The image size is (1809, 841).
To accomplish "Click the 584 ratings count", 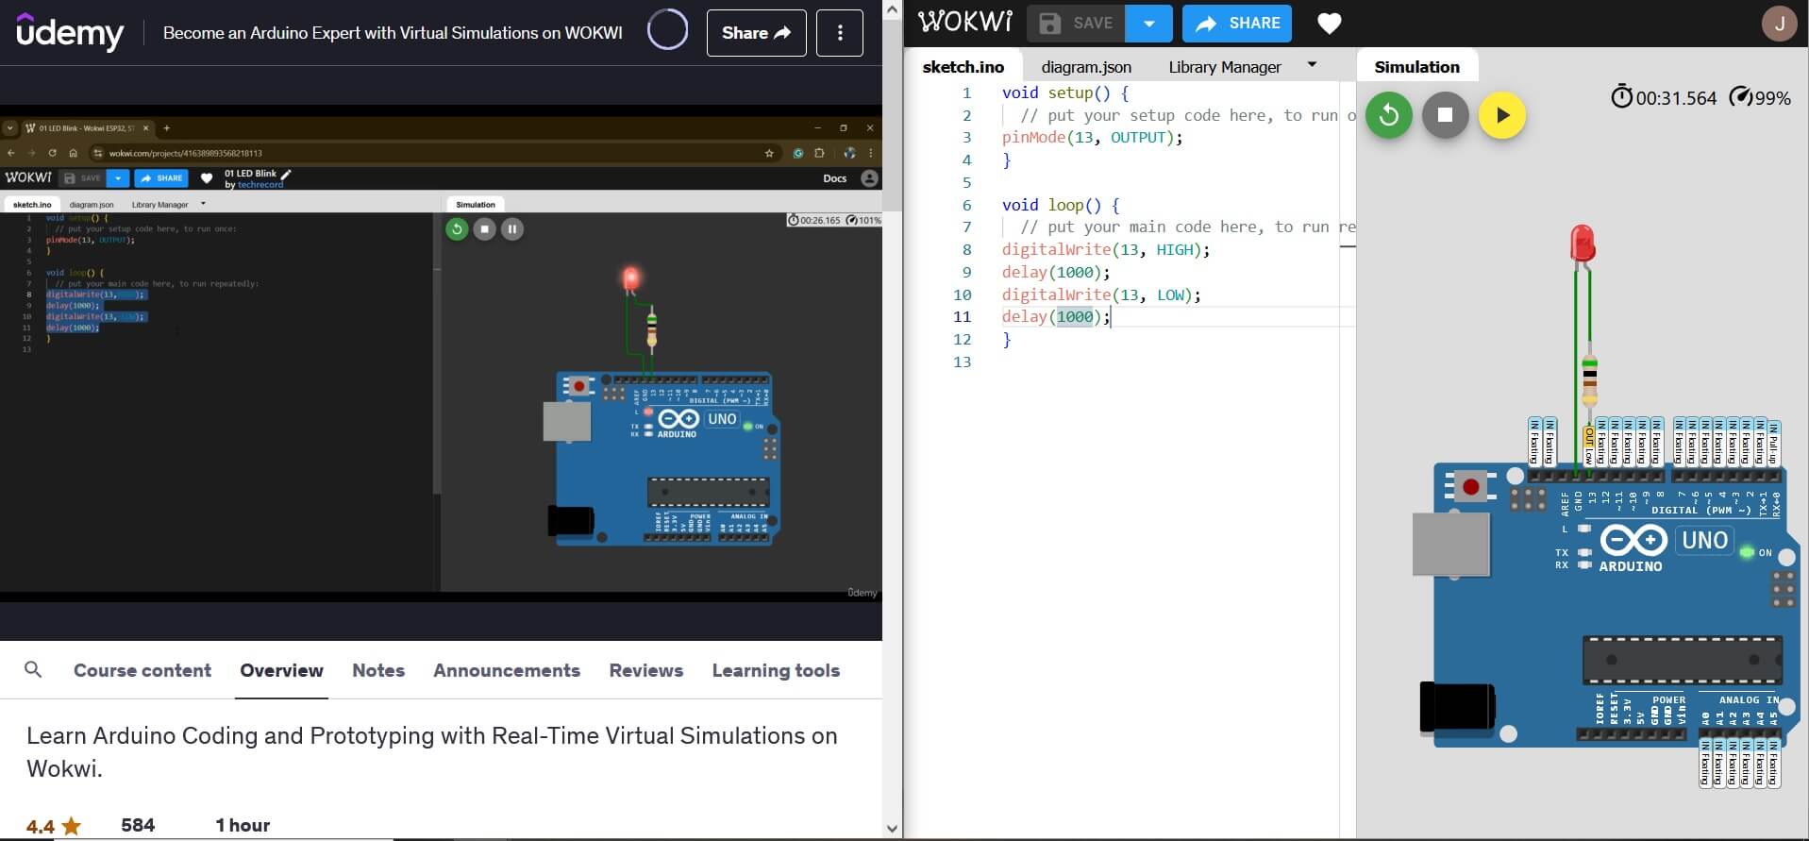I will point(138,825).
